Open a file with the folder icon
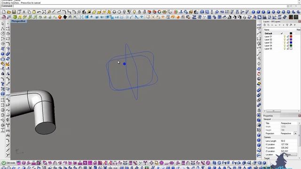The height and width of the screenshot is (169, 301). pyautogui.click(x=9, y=12)
